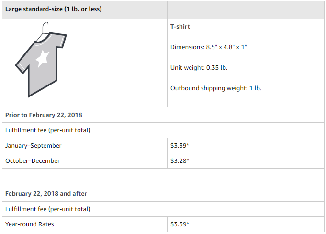Click the hanger hook above the T-shirt
This screenshot has height=234, width=326.
(x=45, y=27)
